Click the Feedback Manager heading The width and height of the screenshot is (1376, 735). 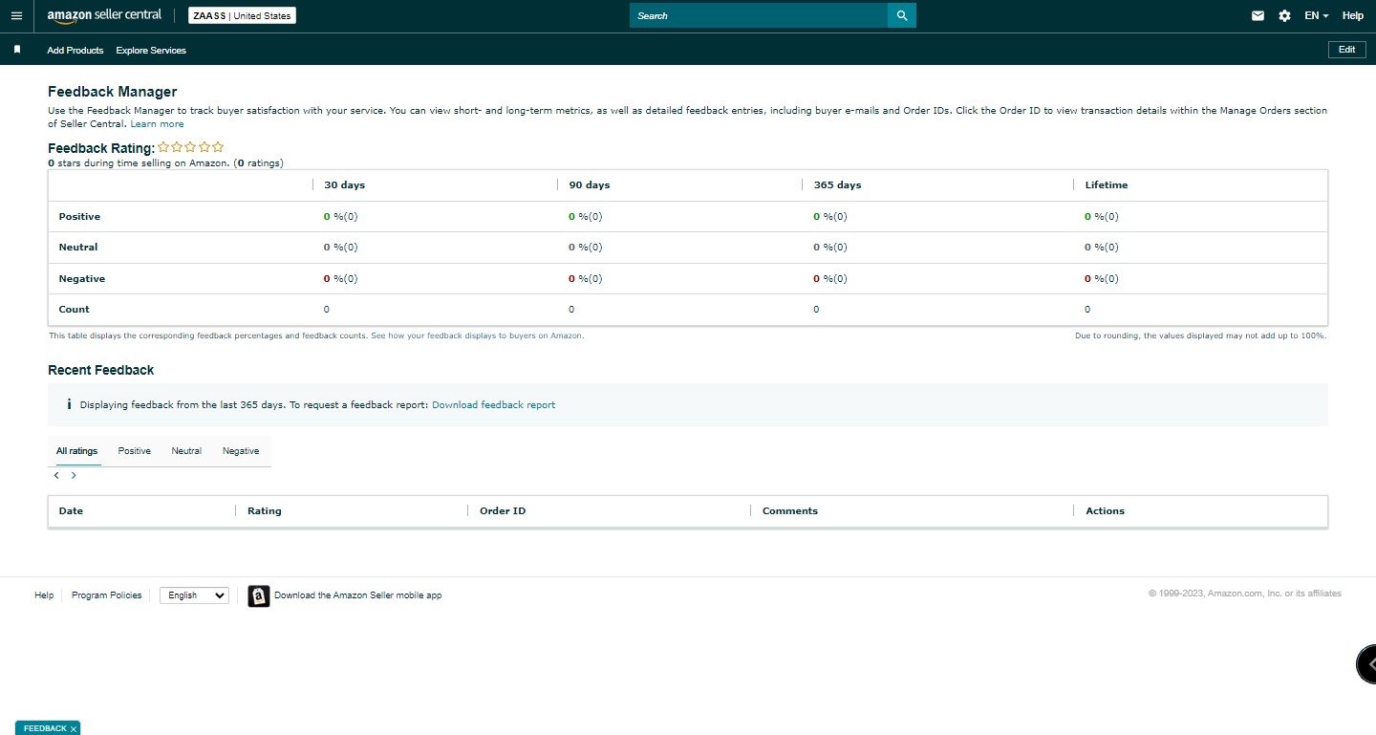tap(113, 92)
